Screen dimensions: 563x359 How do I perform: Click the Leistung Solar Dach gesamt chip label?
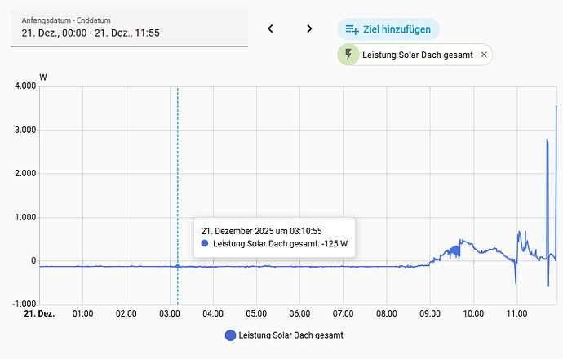pyautogui.click(x=418, y=55)
